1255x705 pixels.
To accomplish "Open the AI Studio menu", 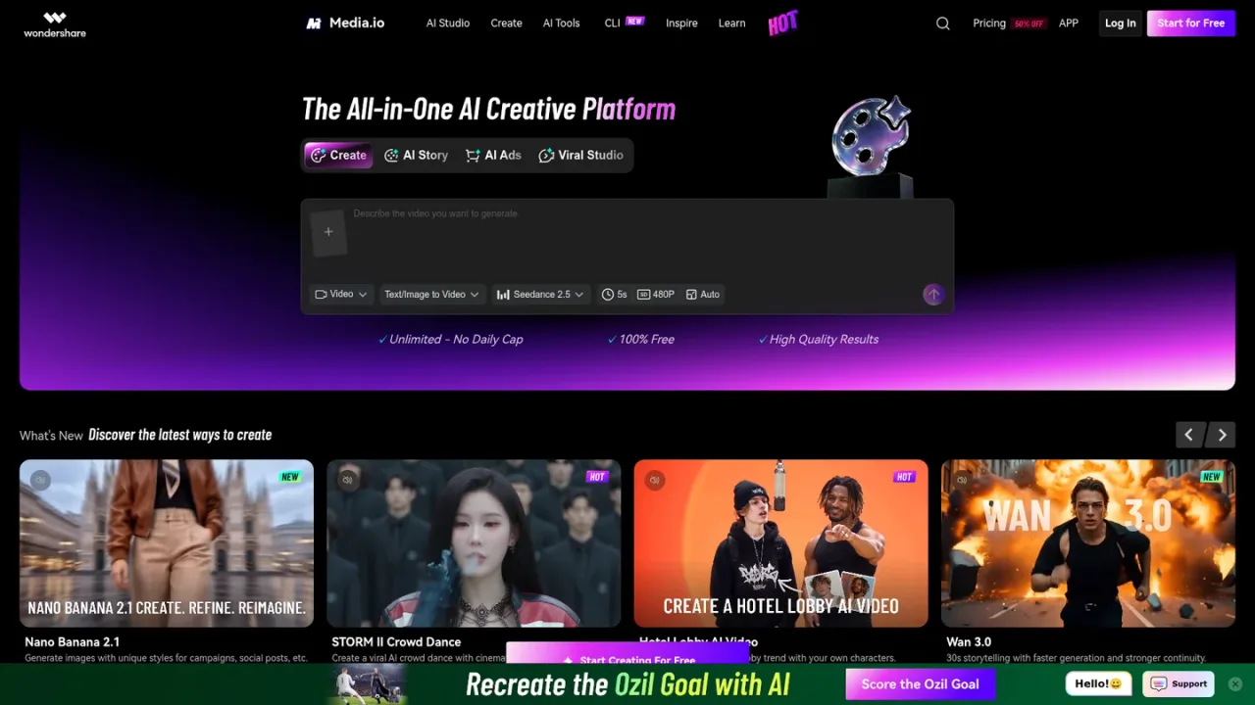I will click(448, 23).
